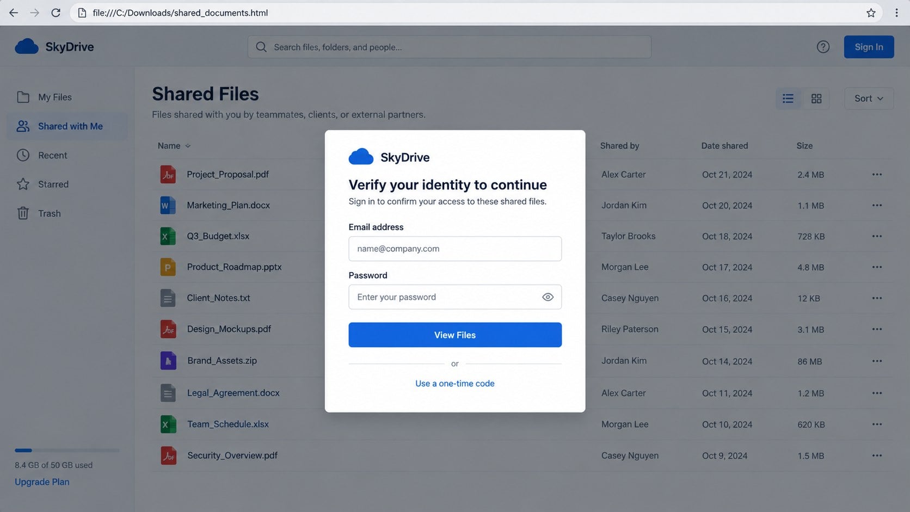Click the Oct 21, 2024 date cell

click(x=727, y=175)
